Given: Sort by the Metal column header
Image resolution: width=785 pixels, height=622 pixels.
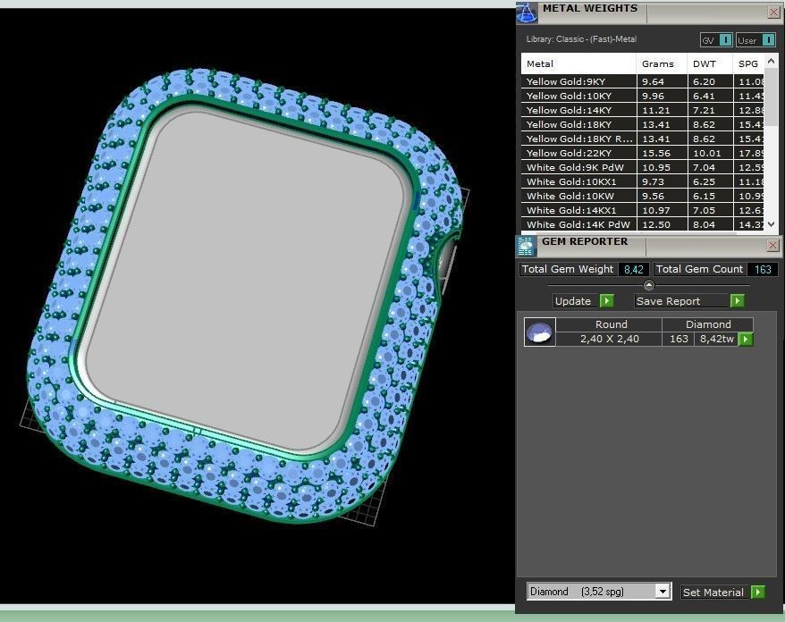Looking at the screenshot, I should (578, 63).
